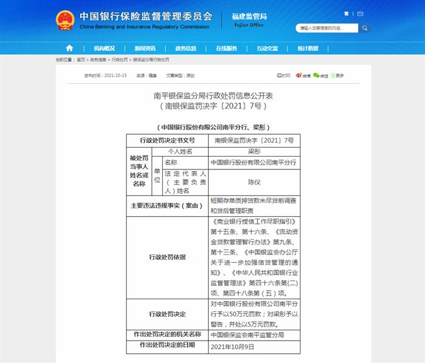This screenshot has height=363, width=425.
Task: Focus the site search input field
Action: [327, 28]
